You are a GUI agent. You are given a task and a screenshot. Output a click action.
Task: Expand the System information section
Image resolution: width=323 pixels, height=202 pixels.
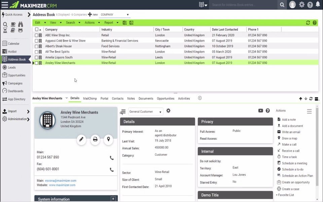tap(113, 199)
